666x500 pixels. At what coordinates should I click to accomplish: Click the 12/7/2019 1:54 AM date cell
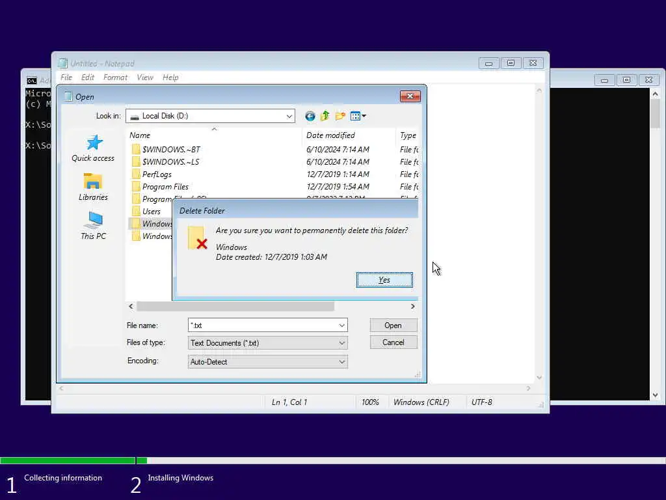338,187
